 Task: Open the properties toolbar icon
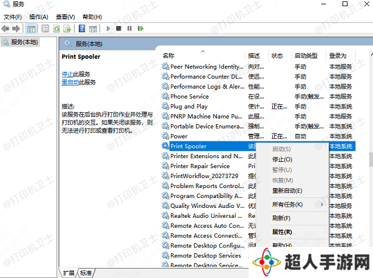pos(45,29)
